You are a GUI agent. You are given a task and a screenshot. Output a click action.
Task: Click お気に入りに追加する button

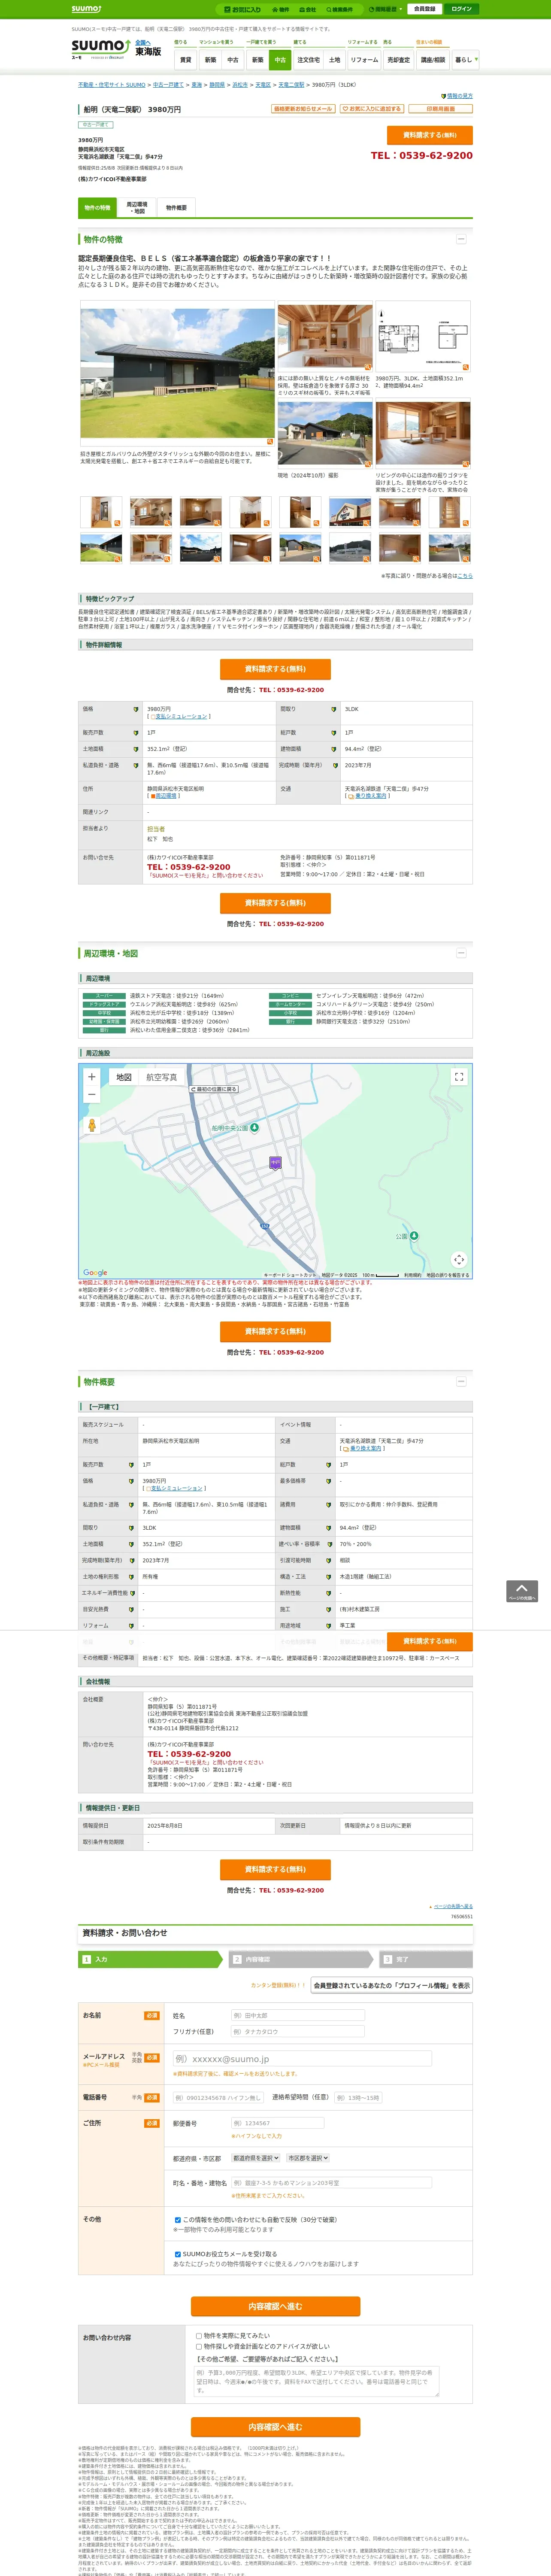(x=371, y=109)
